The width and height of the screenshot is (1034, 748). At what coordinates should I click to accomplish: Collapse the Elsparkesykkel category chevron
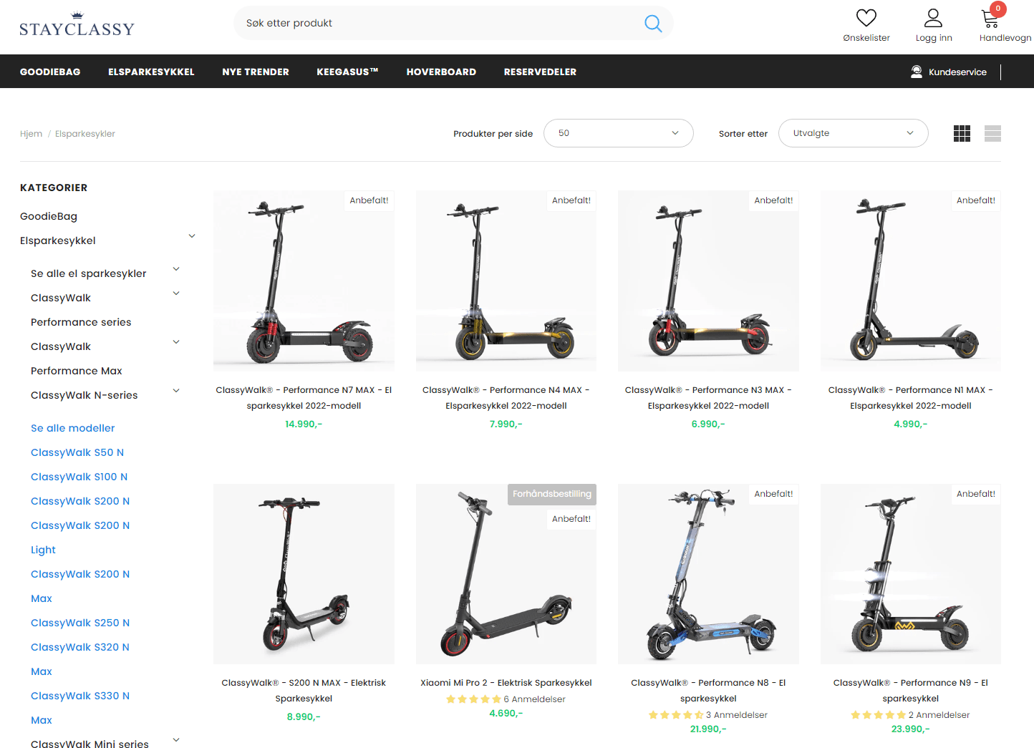click(x=191, y=236)
